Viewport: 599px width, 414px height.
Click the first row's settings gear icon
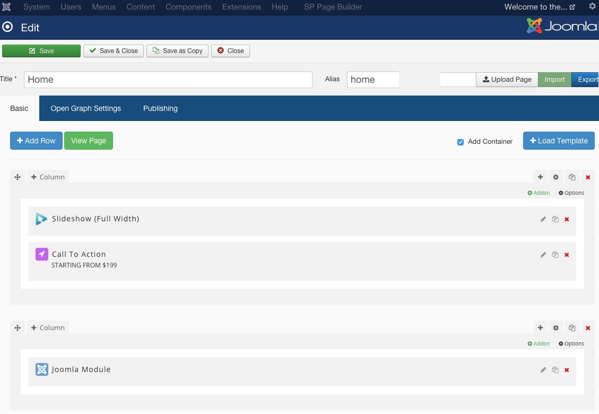(x=555, y=177)
